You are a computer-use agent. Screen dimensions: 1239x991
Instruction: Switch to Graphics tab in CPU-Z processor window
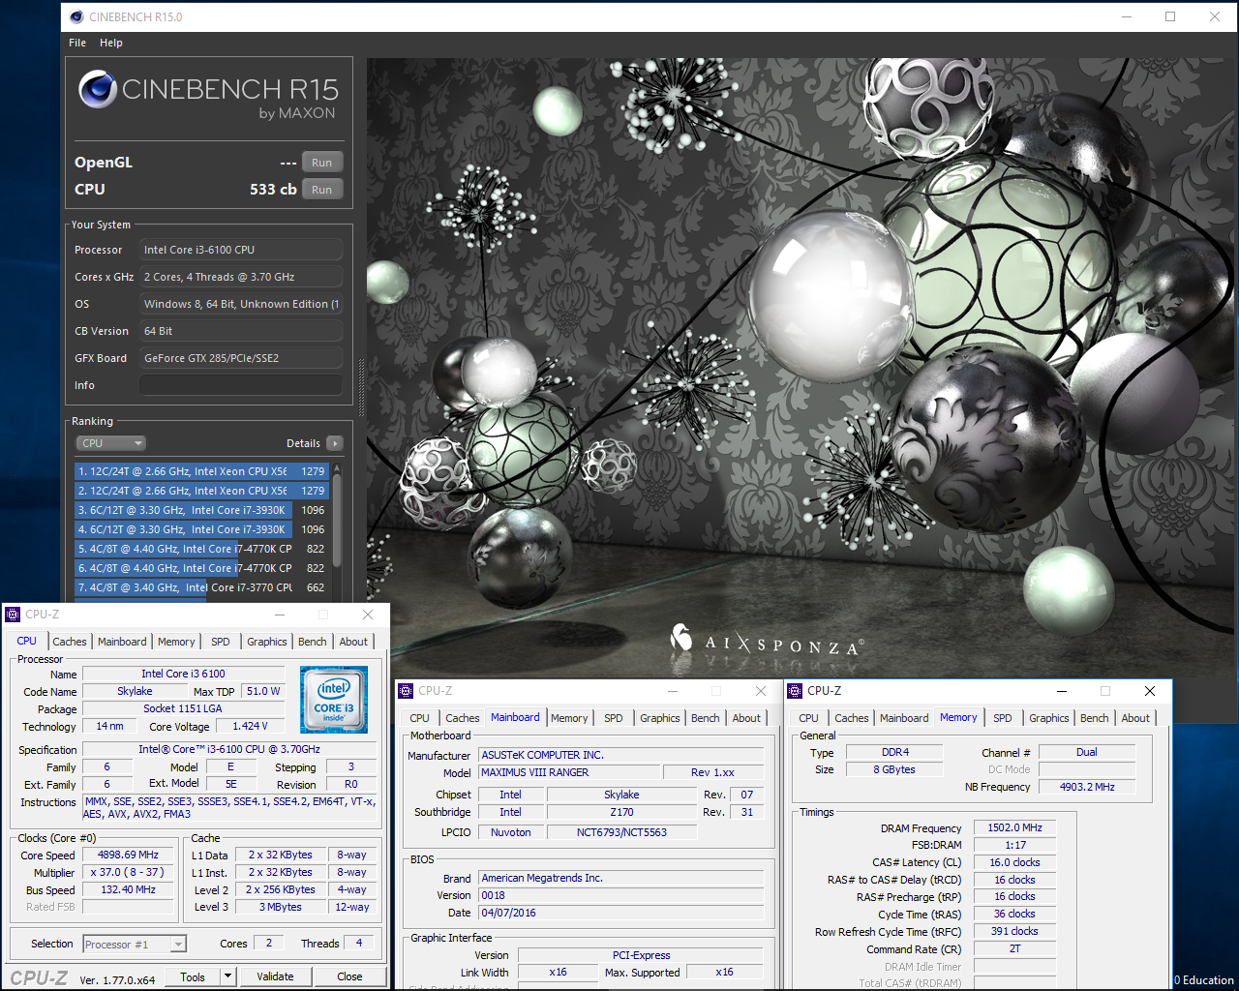267,642
